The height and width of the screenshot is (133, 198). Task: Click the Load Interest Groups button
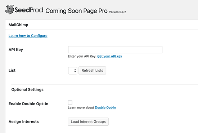[x=88, y=121]
